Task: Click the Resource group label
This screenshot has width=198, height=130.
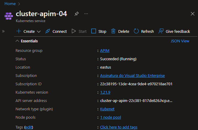Action: coord(29,51)
